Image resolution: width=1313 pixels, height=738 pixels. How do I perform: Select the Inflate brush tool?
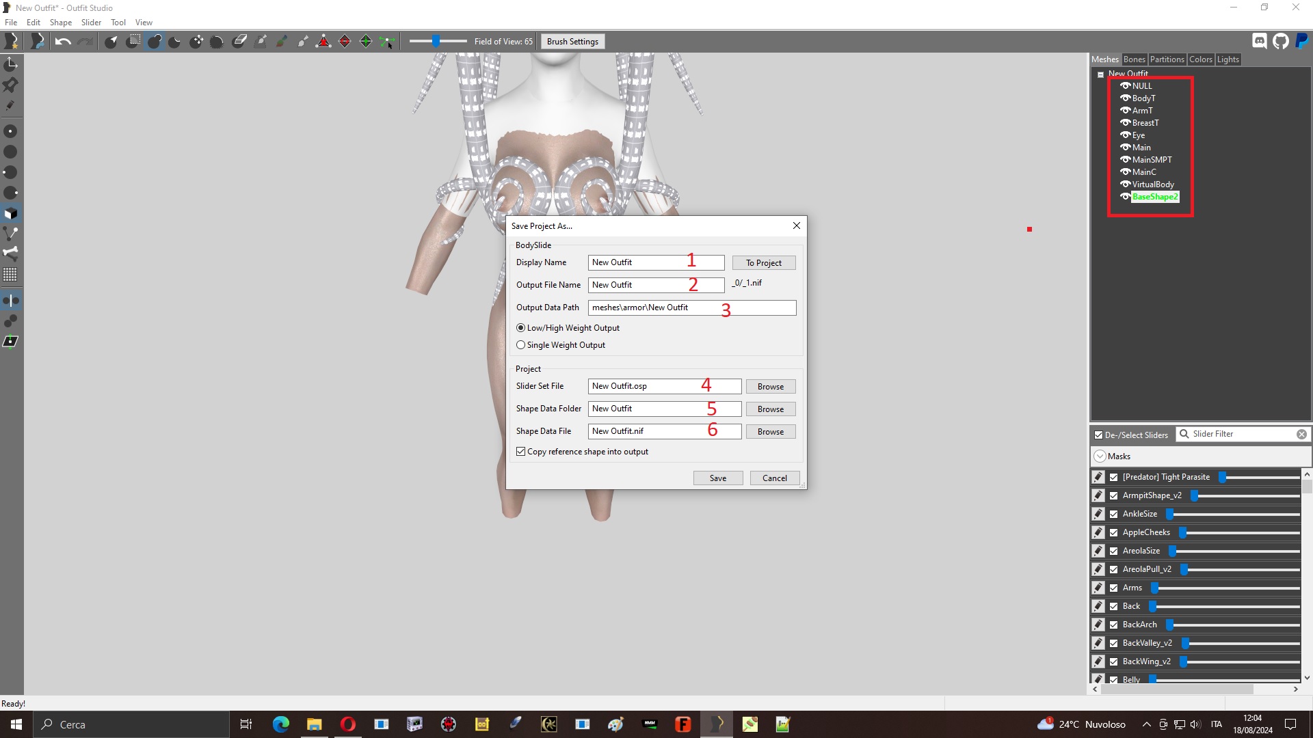click(155, 42)
